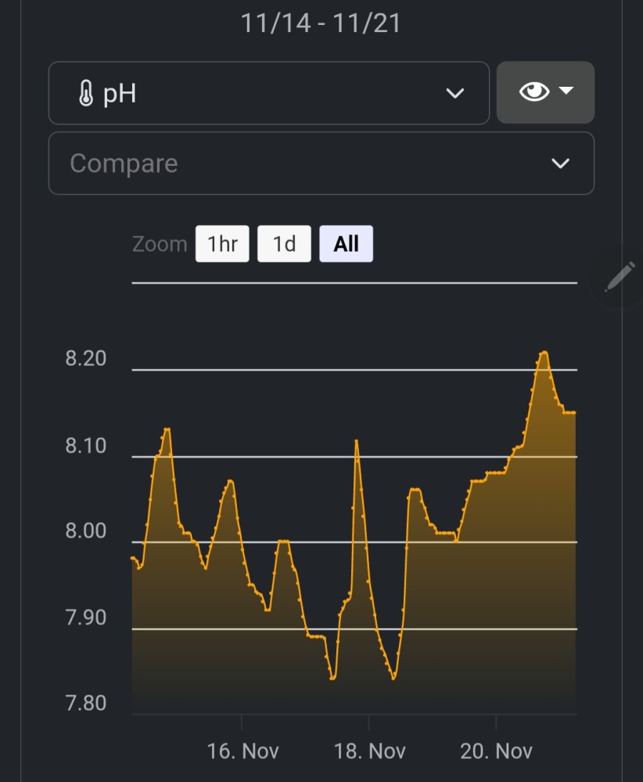Click the 11/14 - 11/21 date range

321,23
